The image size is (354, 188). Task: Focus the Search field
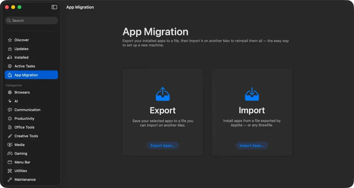[31, 21]
